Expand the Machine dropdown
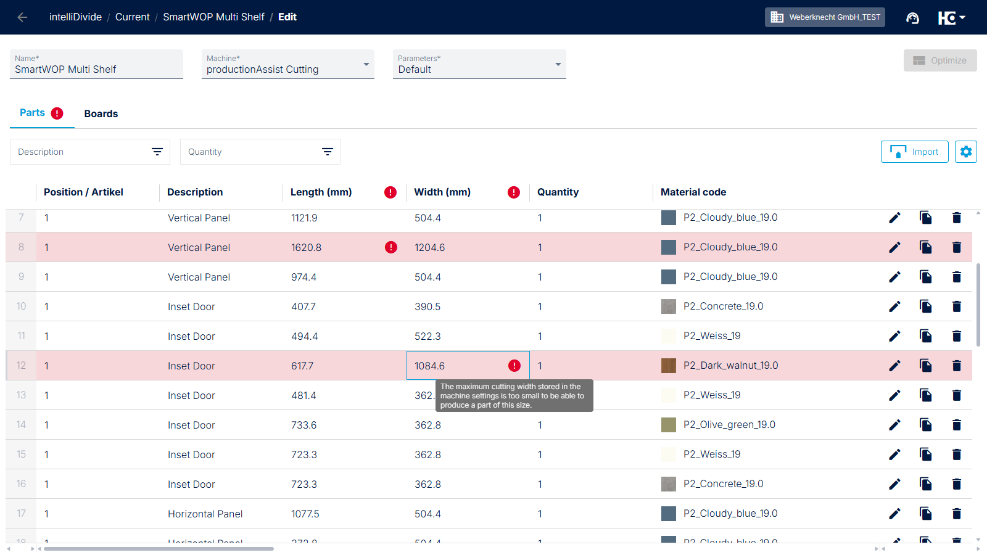Image resolution: width=987 pixels, height=555 pixels. click(x=366, y=65)
